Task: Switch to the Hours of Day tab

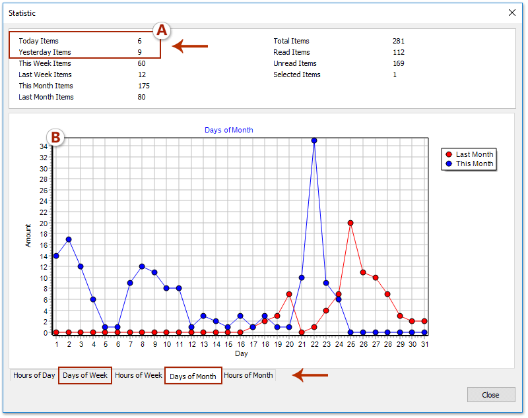Action: coord(34,376)
